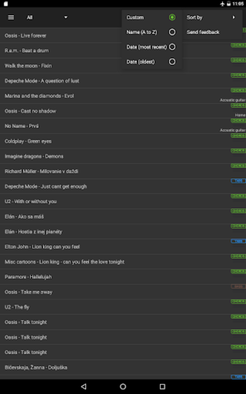Click the Acoustic guitar tag on Marina and the diamonds
This screenshot has width=246, height=394.
tap(232, 100)
